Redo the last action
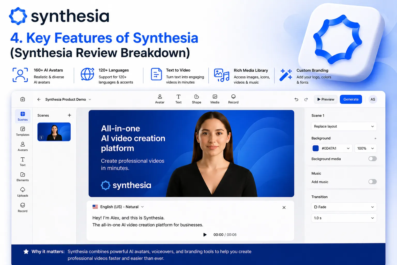 coord(306,99)
